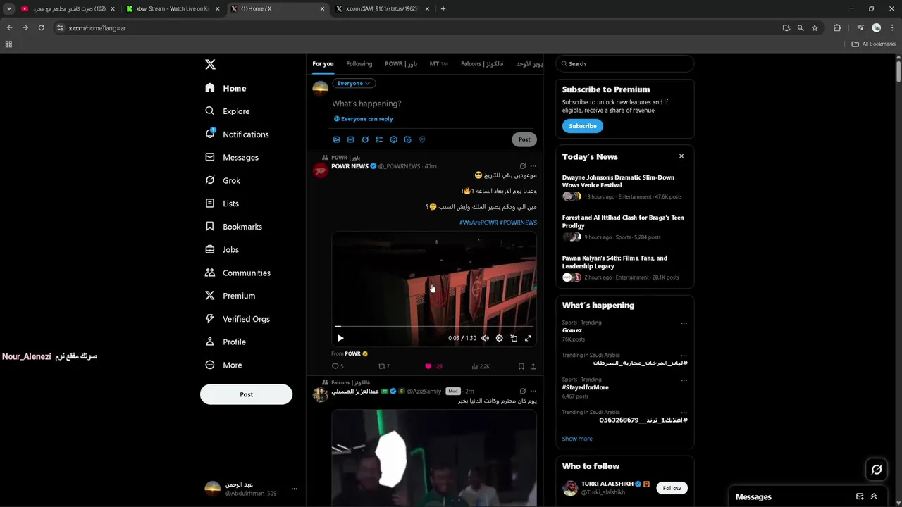
Task: Expand the Messages drawer
Action: click(874, 496)
